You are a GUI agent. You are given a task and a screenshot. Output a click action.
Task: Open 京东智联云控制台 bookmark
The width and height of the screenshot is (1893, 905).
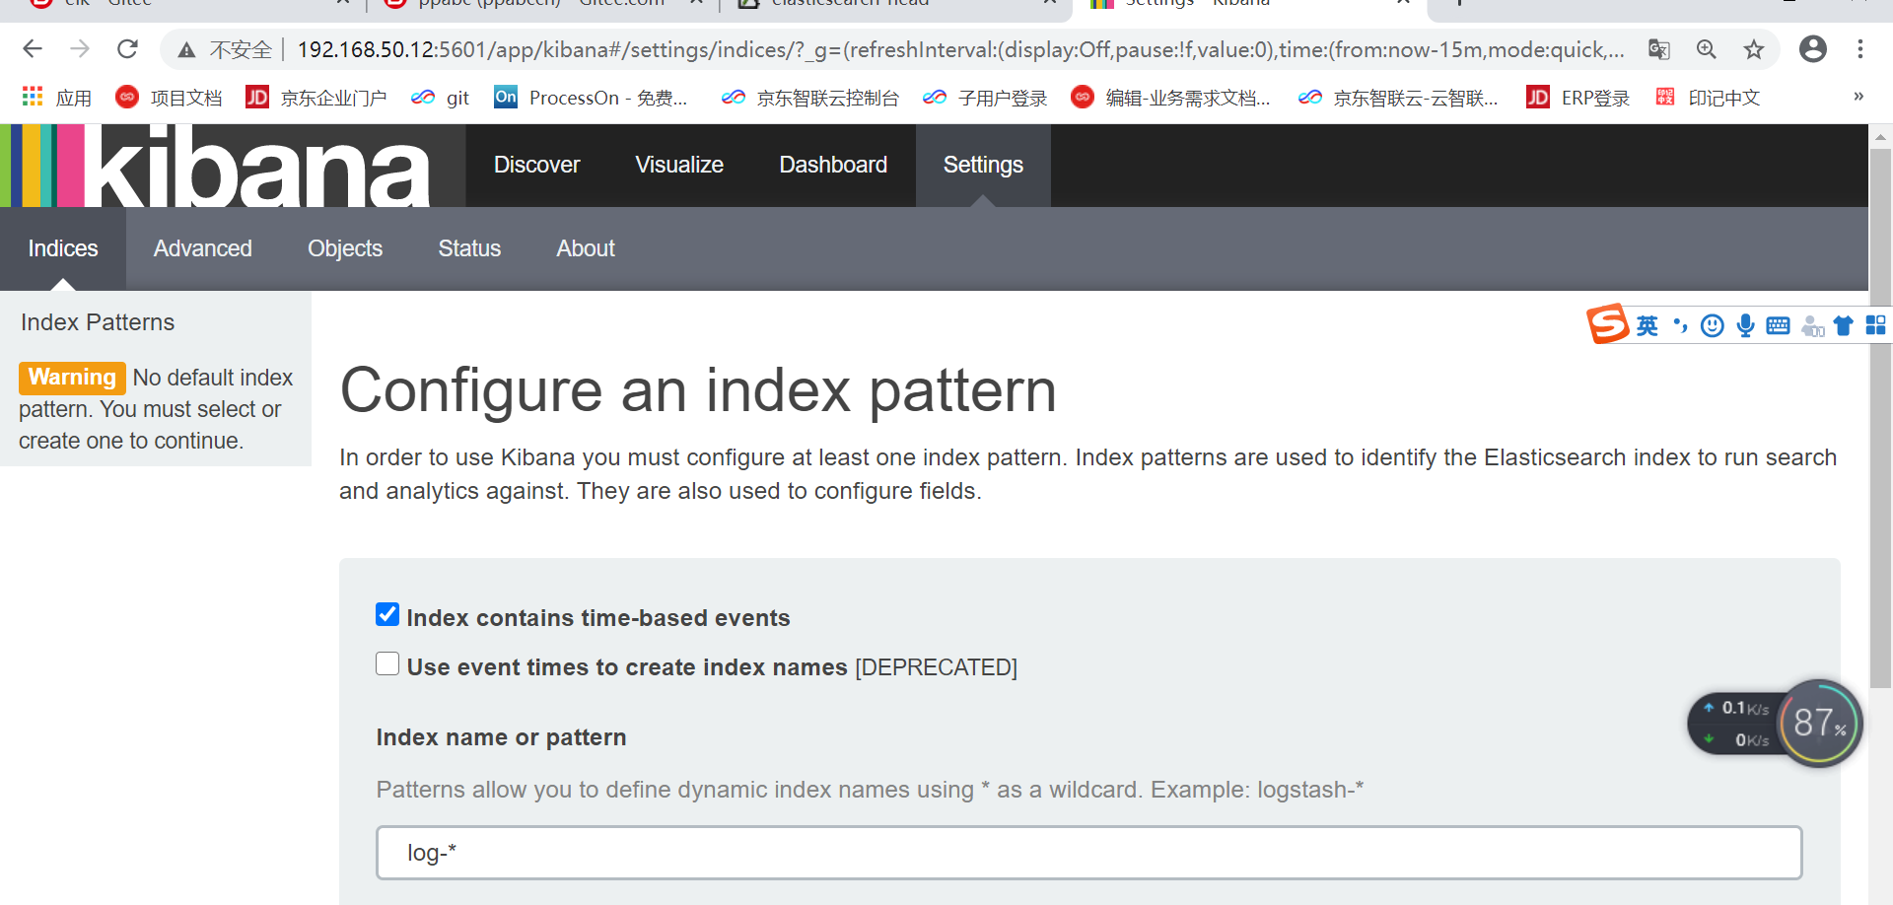pos(810,98)
